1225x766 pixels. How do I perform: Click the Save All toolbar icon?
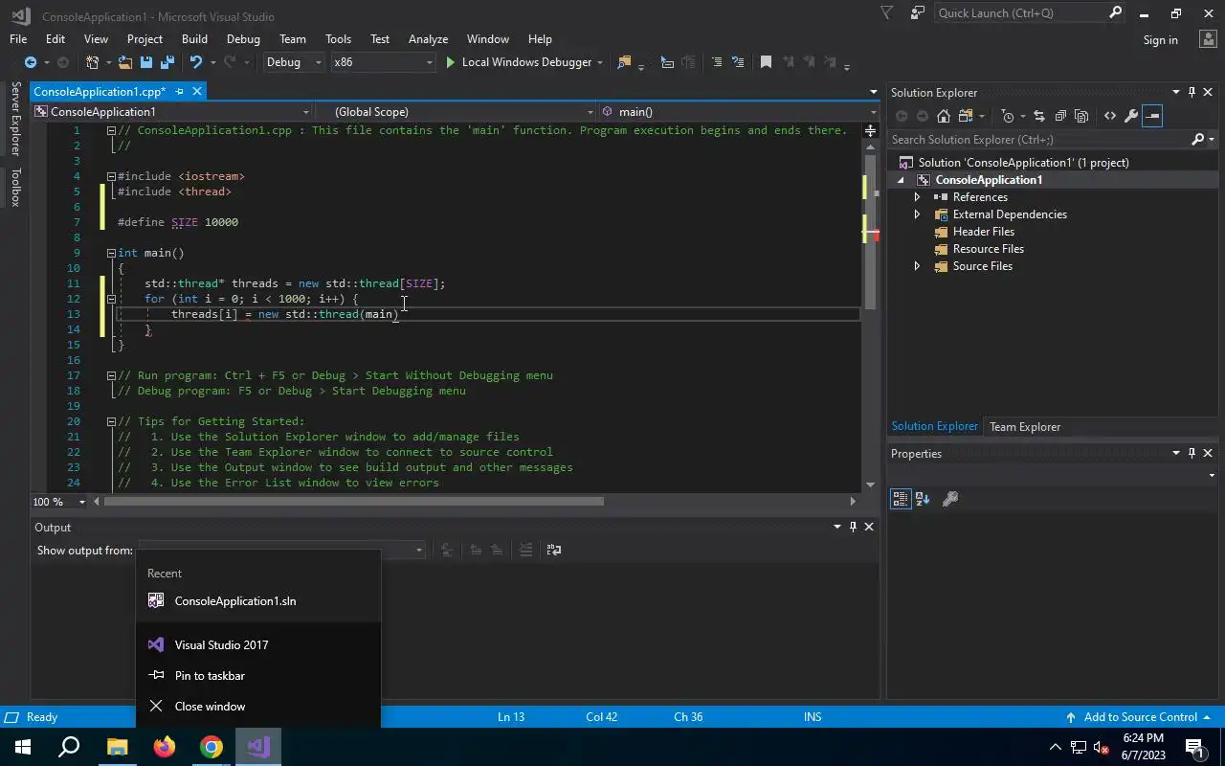pyautogui.click(x=167, y=62)
